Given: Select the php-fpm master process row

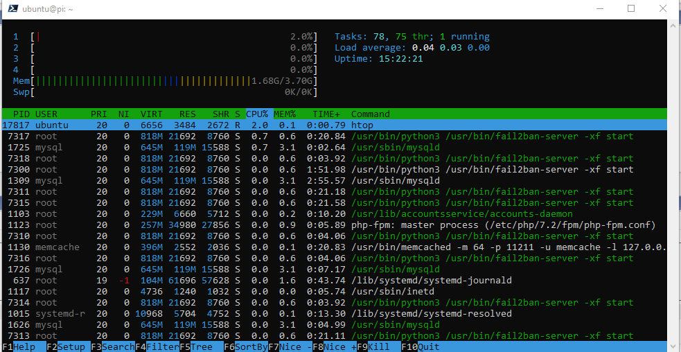Looking at the screenshot, I should tap(277, 225).
